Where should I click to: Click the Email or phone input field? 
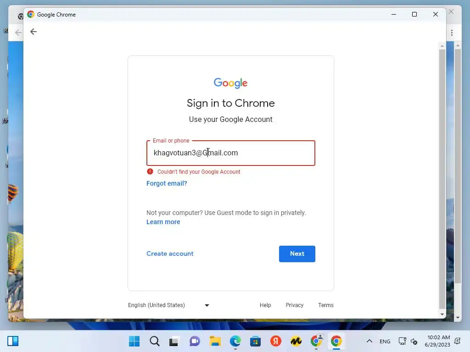click(231, 153)
